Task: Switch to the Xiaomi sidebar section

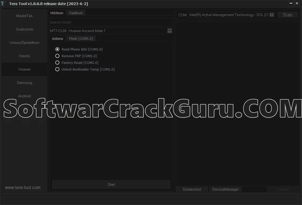Action: click(24, 56)
